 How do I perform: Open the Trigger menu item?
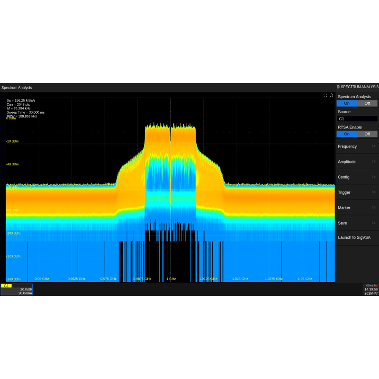coord(357,192)
